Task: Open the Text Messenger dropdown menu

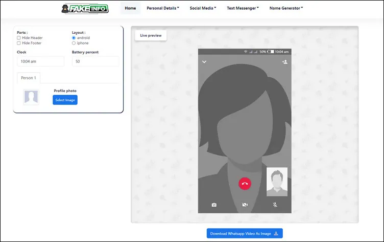Action: (x=243, y=8)
